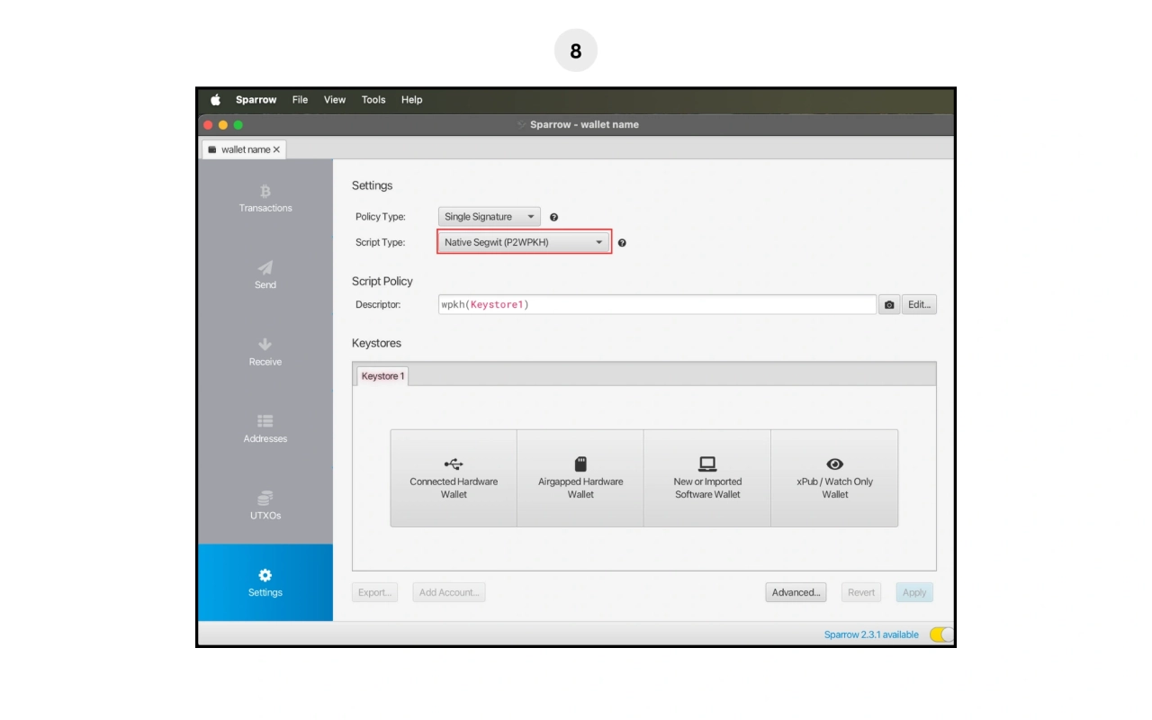
Task: Click the red window close button
Action: point(208,125)
